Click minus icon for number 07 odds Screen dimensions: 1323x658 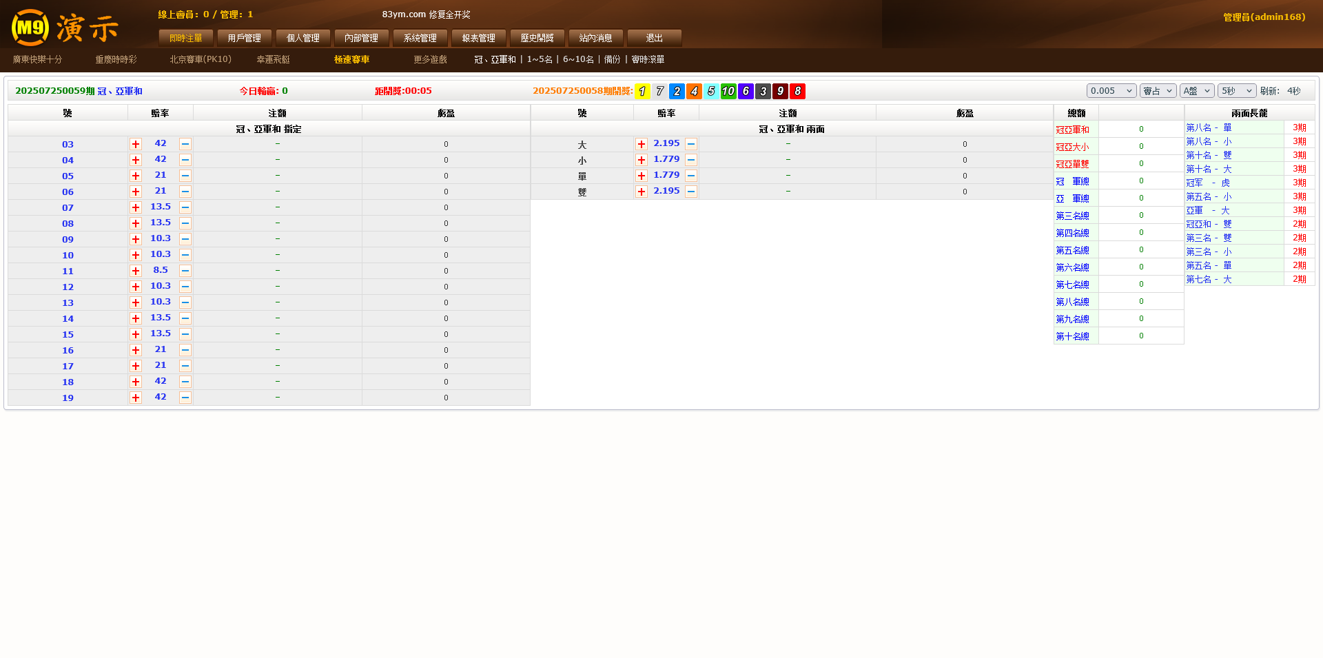[x=185, y=207]
